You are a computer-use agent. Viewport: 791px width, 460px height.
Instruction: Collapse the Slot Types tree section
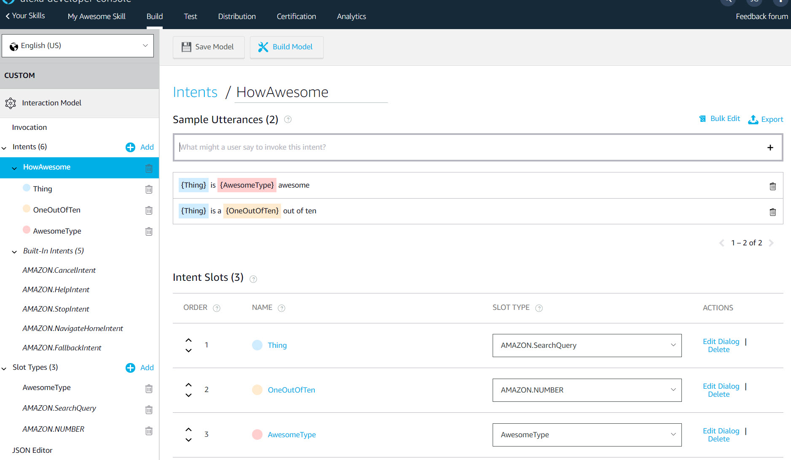pos(4,368)
